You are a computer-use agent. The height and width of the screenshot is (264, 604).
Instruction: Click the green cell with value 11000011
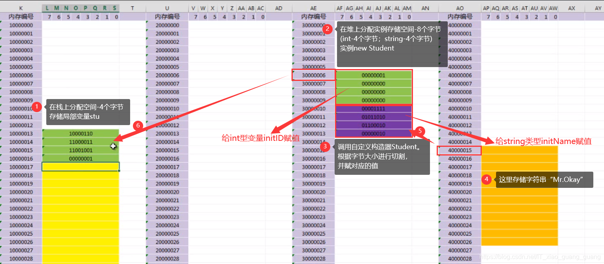[81, 142]
